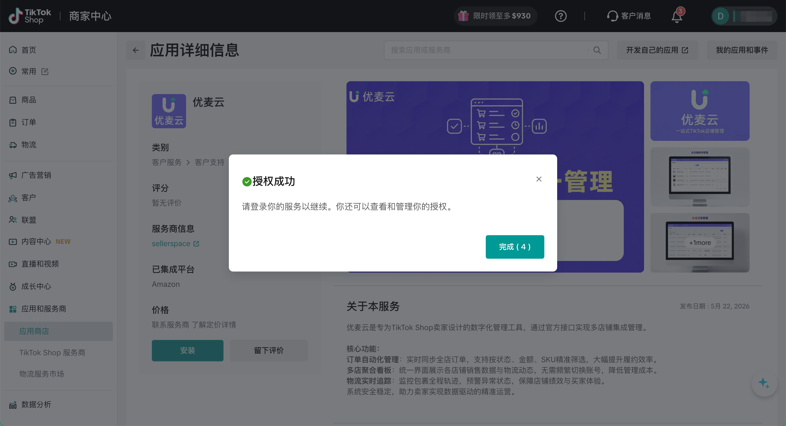Click the 数据分析 chart icon
Screen dimensions: 786x426
[13, 404]
